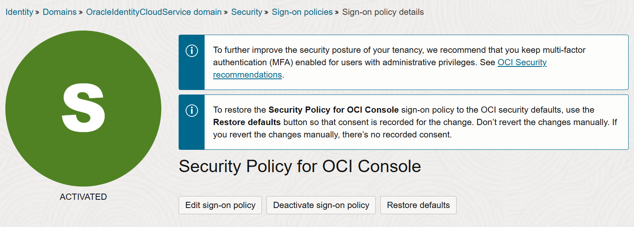Navigate to OracleIdentityCloudService domain breadcrumb

[154, 12]
